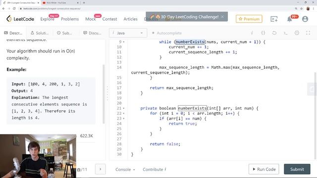This screenshot has width=317, height=178.
Task: Open the user profile avatar menu
Action: point(305,19)
